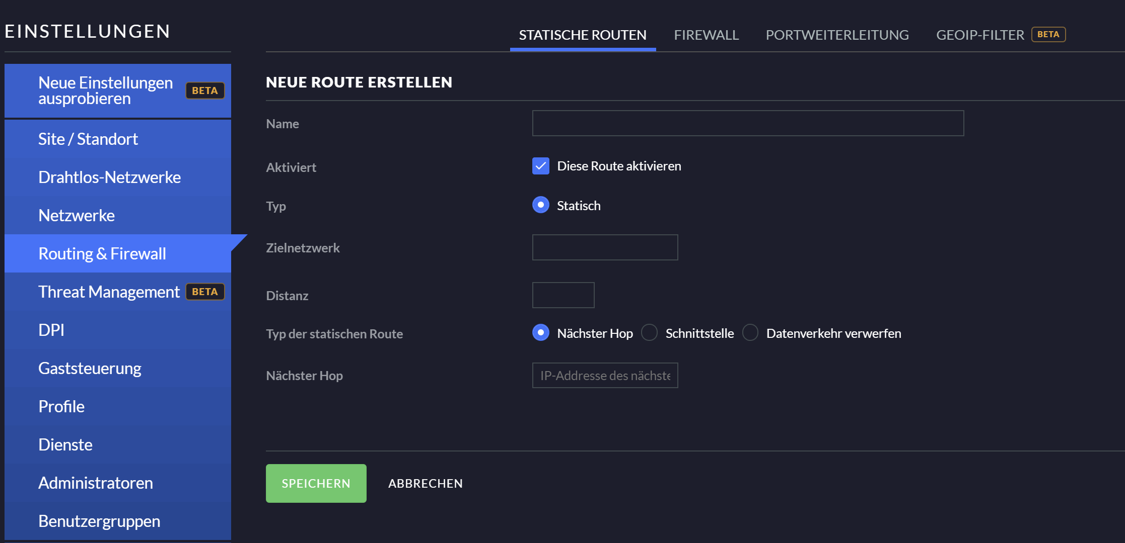Select Datenverkehr verwerfen option

pyautogui.click(x=750, y=333)
